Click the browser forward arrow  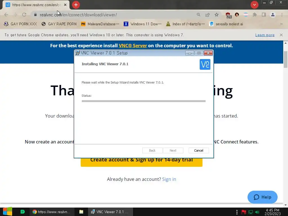15,15
